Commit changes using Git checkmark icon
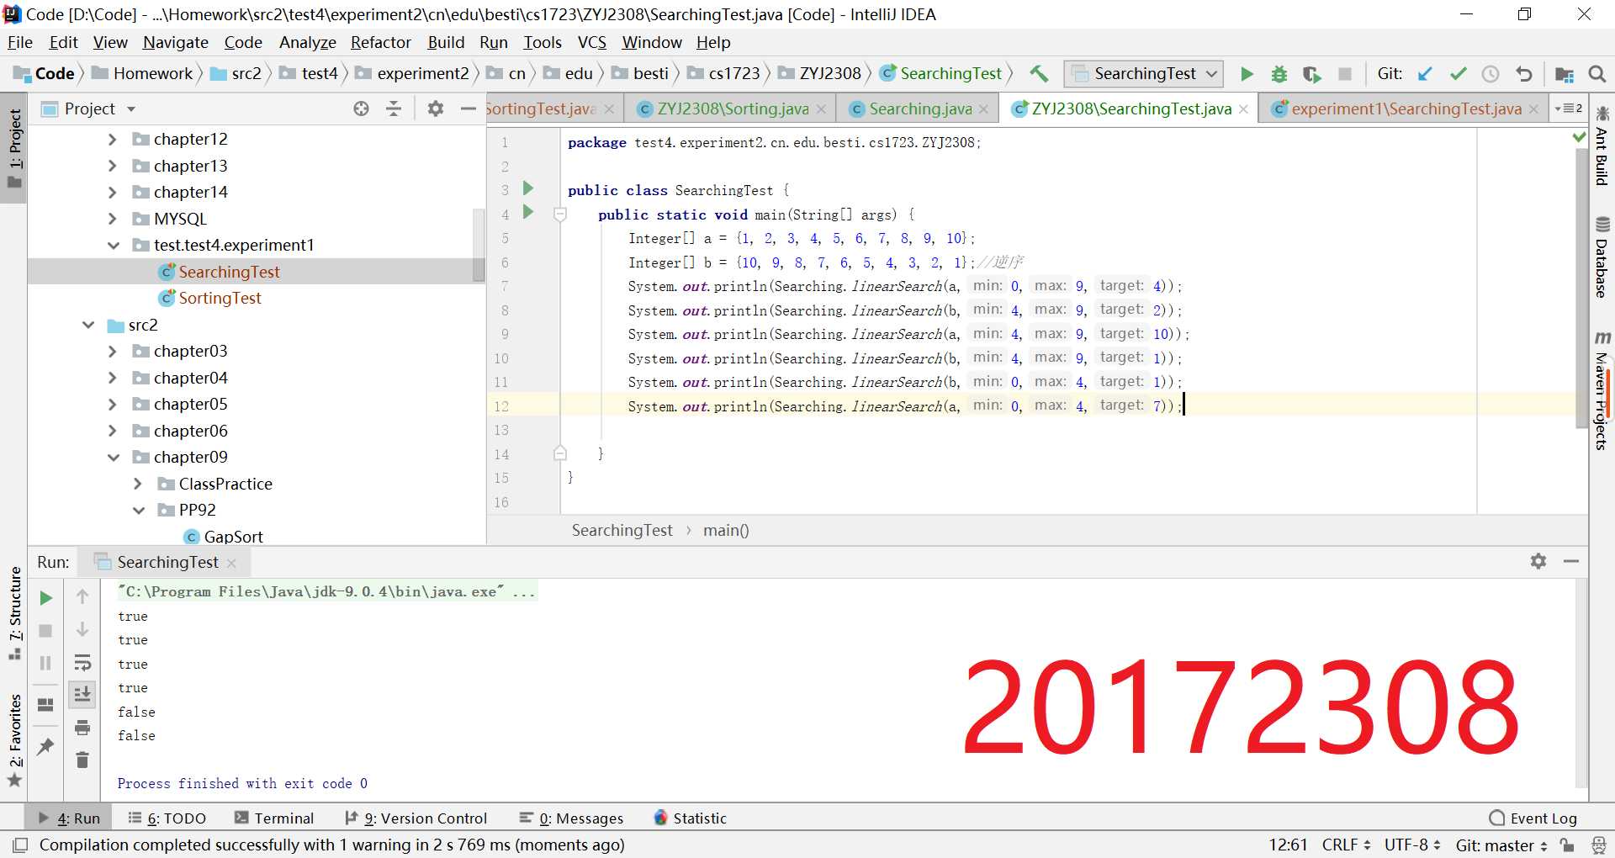This screenshot has height=858, width=1615. click(x=1458, y=74)
